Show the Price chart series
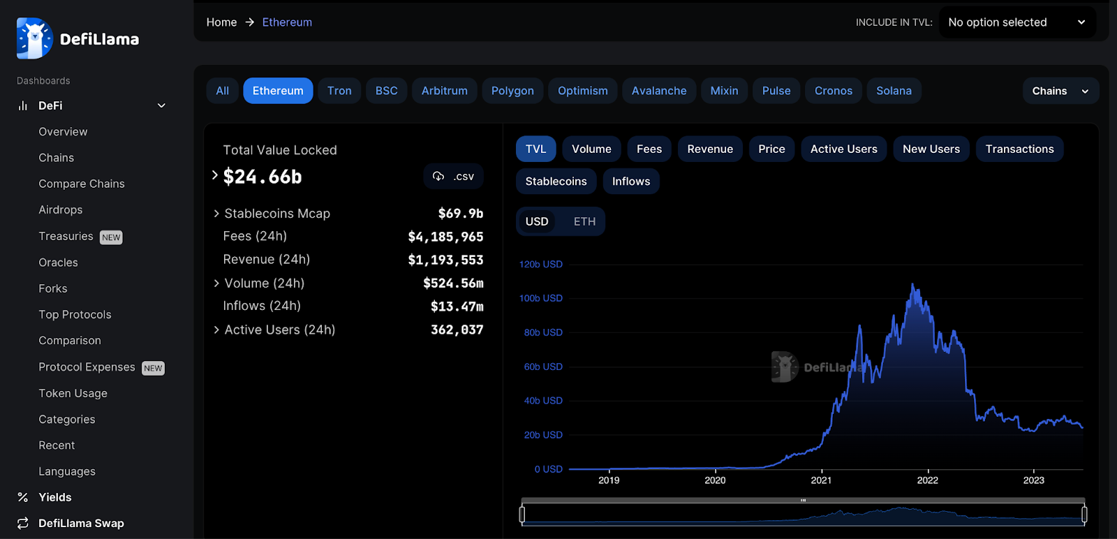This screenshot has width=1117, height=539. (771, 149)
